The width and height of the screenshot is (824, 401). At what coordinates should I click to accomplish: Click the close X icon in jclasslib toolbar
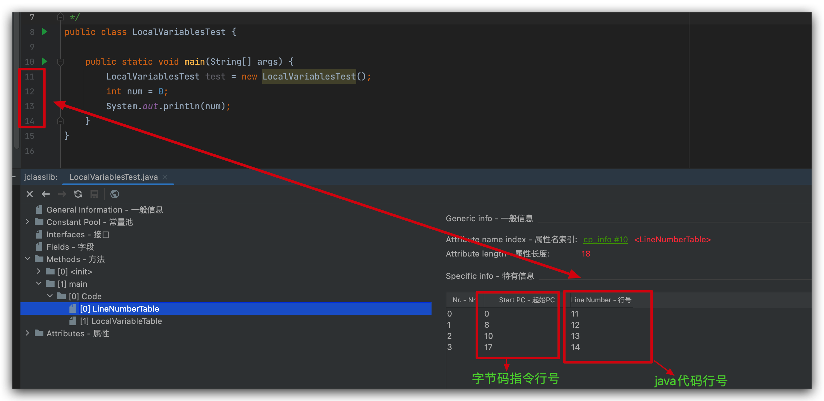[x=29, y=194]
